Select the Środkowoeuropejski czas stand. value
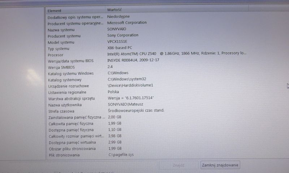This screenshot has height=173, width=289. [136, 111]
